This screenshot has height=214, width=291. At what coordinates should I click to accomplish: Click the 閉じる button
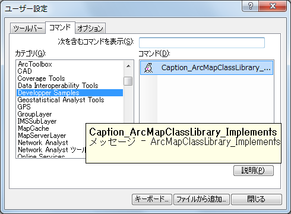point(257,199)
